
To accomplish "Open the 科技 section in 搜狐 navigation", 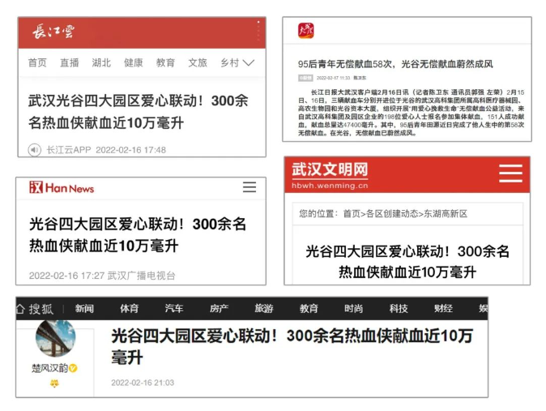I will pyautogui.click(x=398, y=309).
